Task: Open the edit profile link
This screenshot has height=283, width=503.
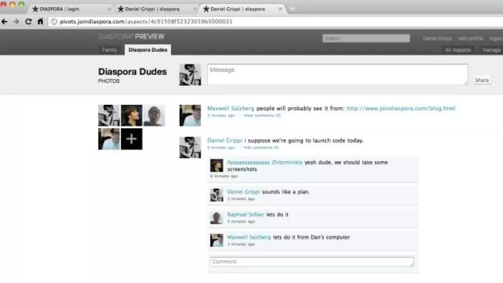Action: tap(470, 38)
